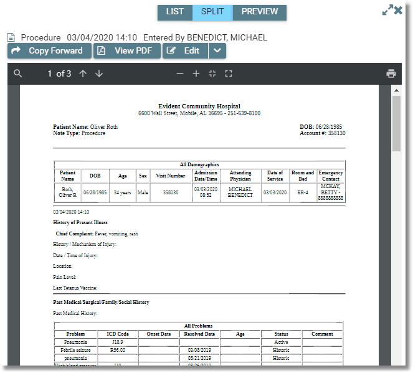The height and width of the screenshot is (373, 413).
Task: Click the 'All Demographics' table title
Action: pyautogui.click(x=199, y=164)
